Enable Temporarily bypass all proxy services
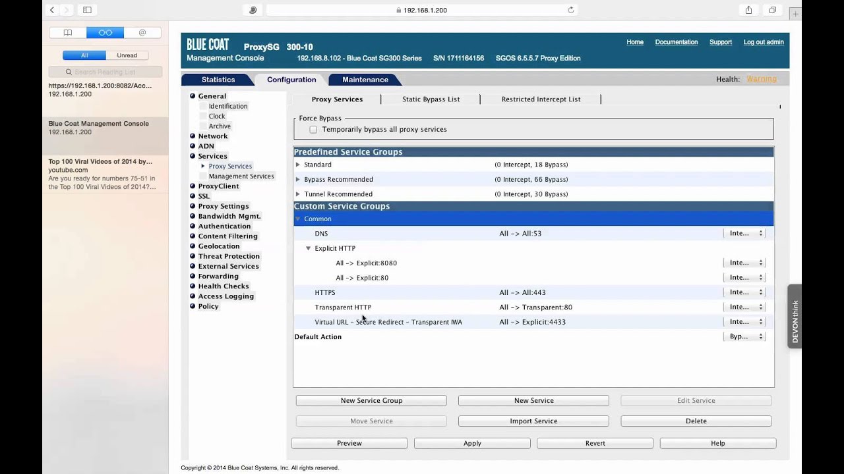Viewport: 844px width, 474px height. coord(313,130)
